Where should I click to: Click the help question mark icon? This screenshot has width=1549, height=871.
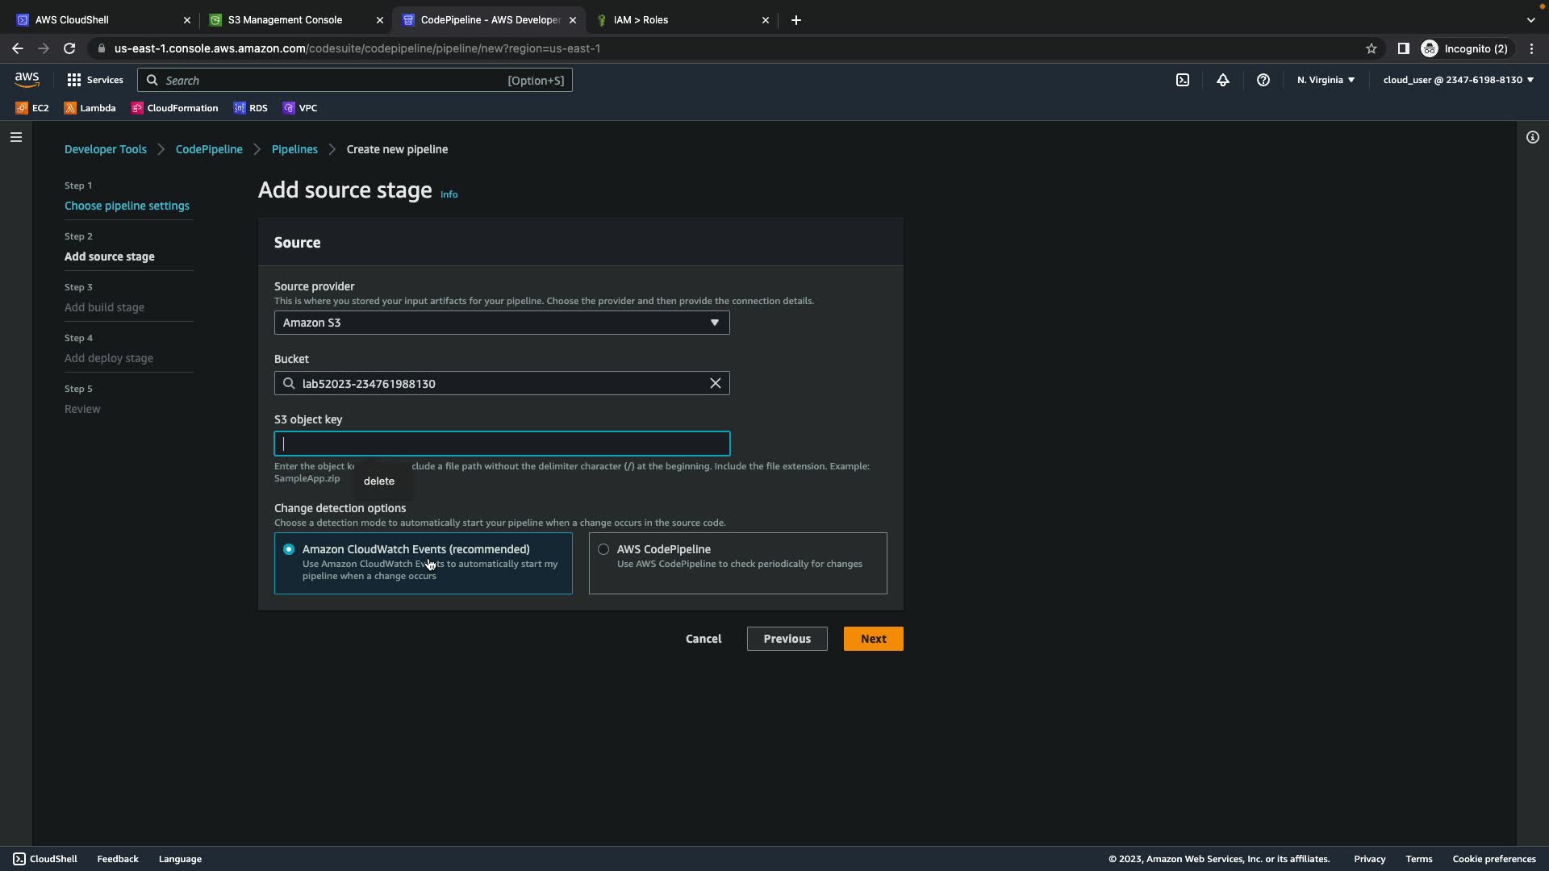pos(1263,80)
